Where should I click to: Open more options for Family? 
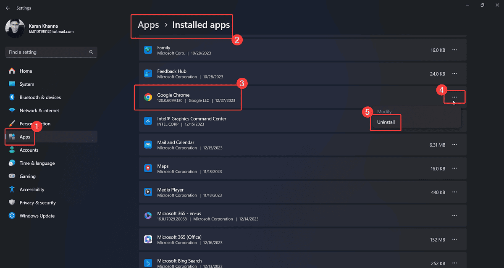click(454, 50)
